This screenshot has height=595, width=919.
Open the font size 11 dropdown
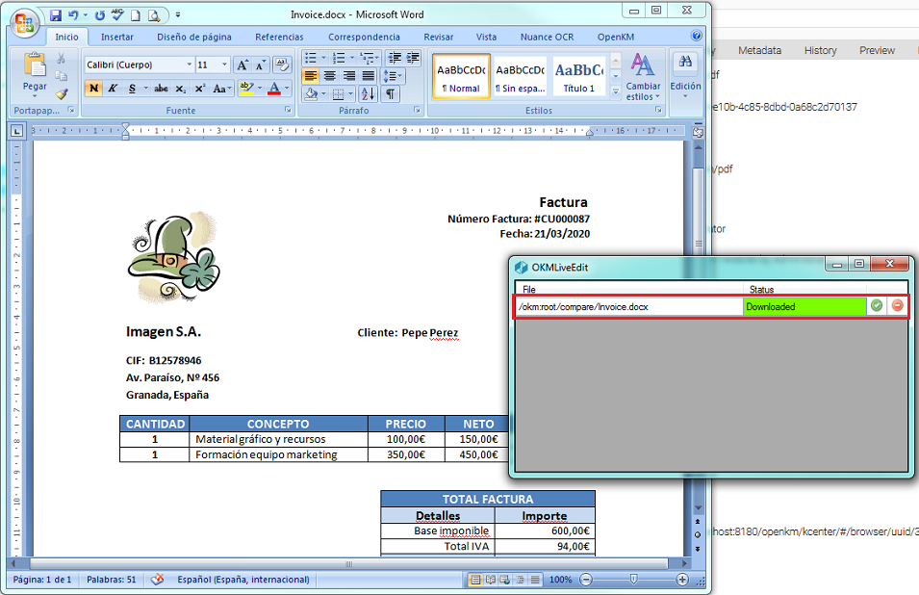tap(224, 65)
